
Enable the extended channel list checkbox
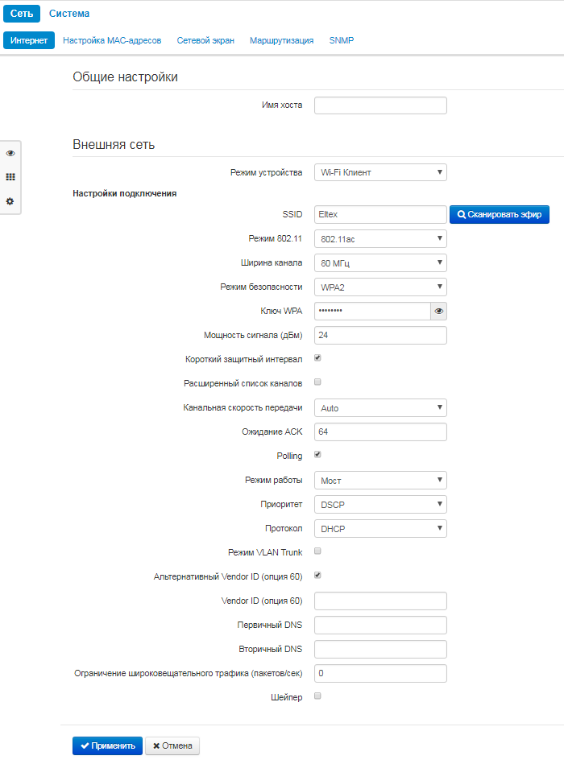point(317,382)
